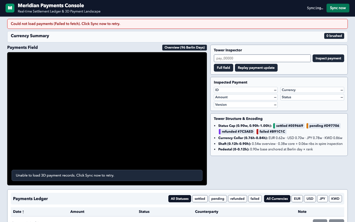Focus the pay_00000 payment ID input
Viewport: 355px width, 222px height.
[262, 58]
